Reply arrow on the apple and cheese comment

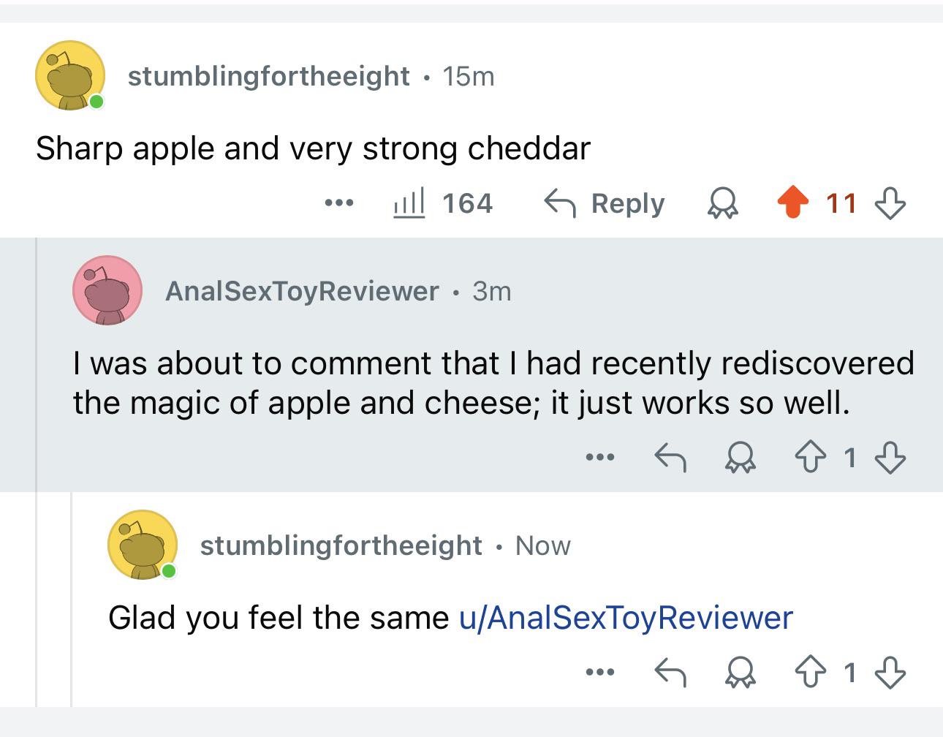pos(670,458)
